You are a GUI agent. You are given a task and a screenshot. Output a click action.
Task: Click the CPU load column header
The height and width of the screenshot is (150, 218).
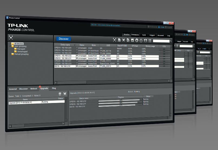(x=135, y=46)
